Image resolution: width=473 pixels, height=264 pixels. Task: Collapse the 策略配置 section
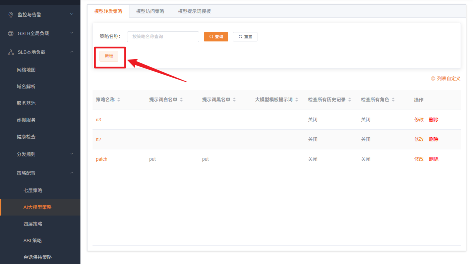[72, 173]
